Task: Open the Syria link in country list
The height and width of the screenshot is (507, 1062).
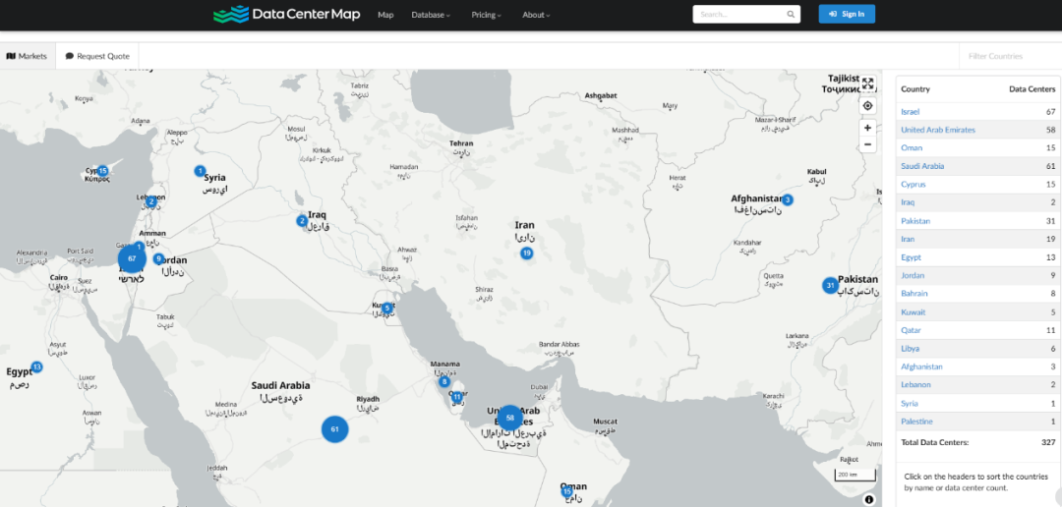Action: tap(910, 404)
